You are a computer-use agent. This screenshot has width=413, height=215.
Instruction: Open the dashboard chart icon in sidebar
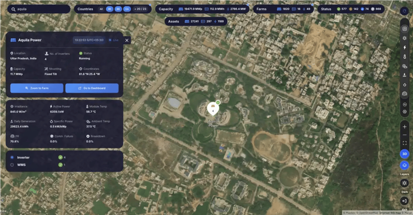tap(405, 29)
